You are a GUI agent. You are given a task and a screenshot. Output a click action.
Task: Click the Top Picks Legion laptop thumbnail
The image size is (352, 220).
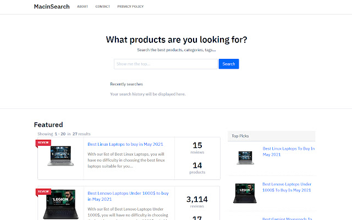coord(245,193)
